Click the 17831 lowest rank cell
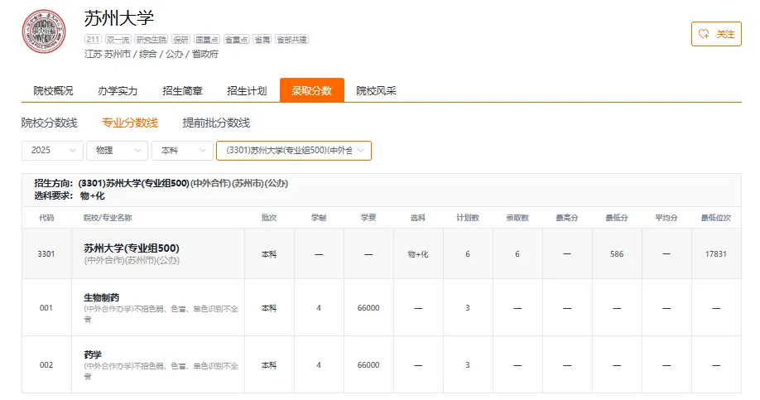The image size is (760, 400). tap(716, 253)
